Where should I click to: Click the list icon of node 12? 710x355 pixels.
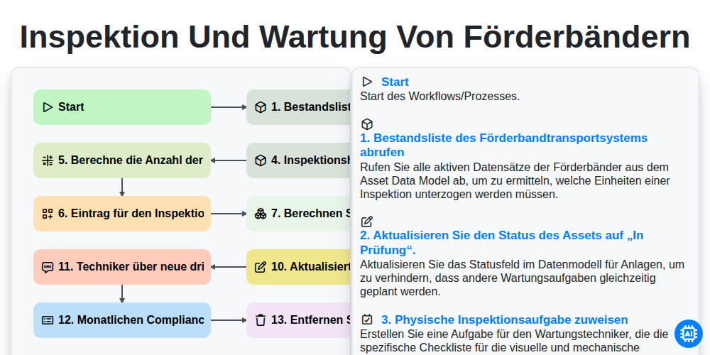tap(48, 320)
